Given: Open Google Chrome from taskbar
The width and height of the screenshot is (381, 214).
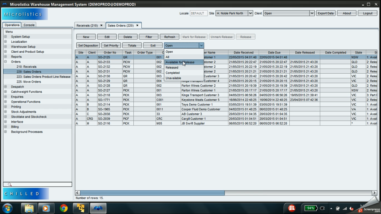Looking at the screenshot, I should tap(63, 208).
